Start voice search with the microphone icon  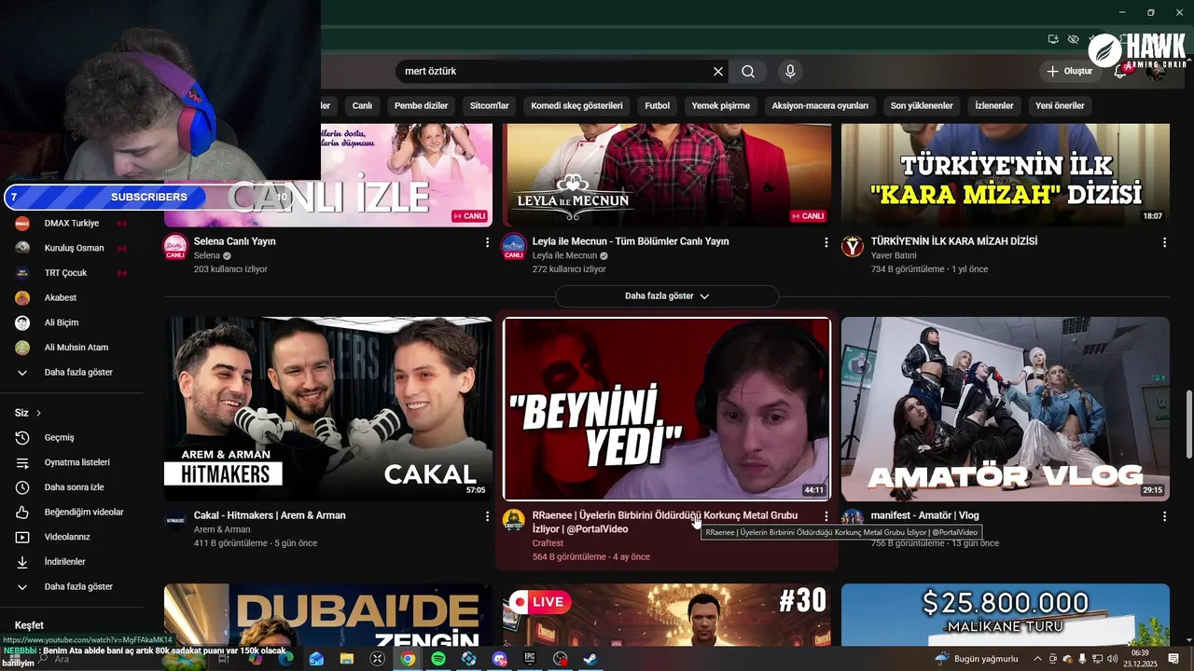pos(790,72)
